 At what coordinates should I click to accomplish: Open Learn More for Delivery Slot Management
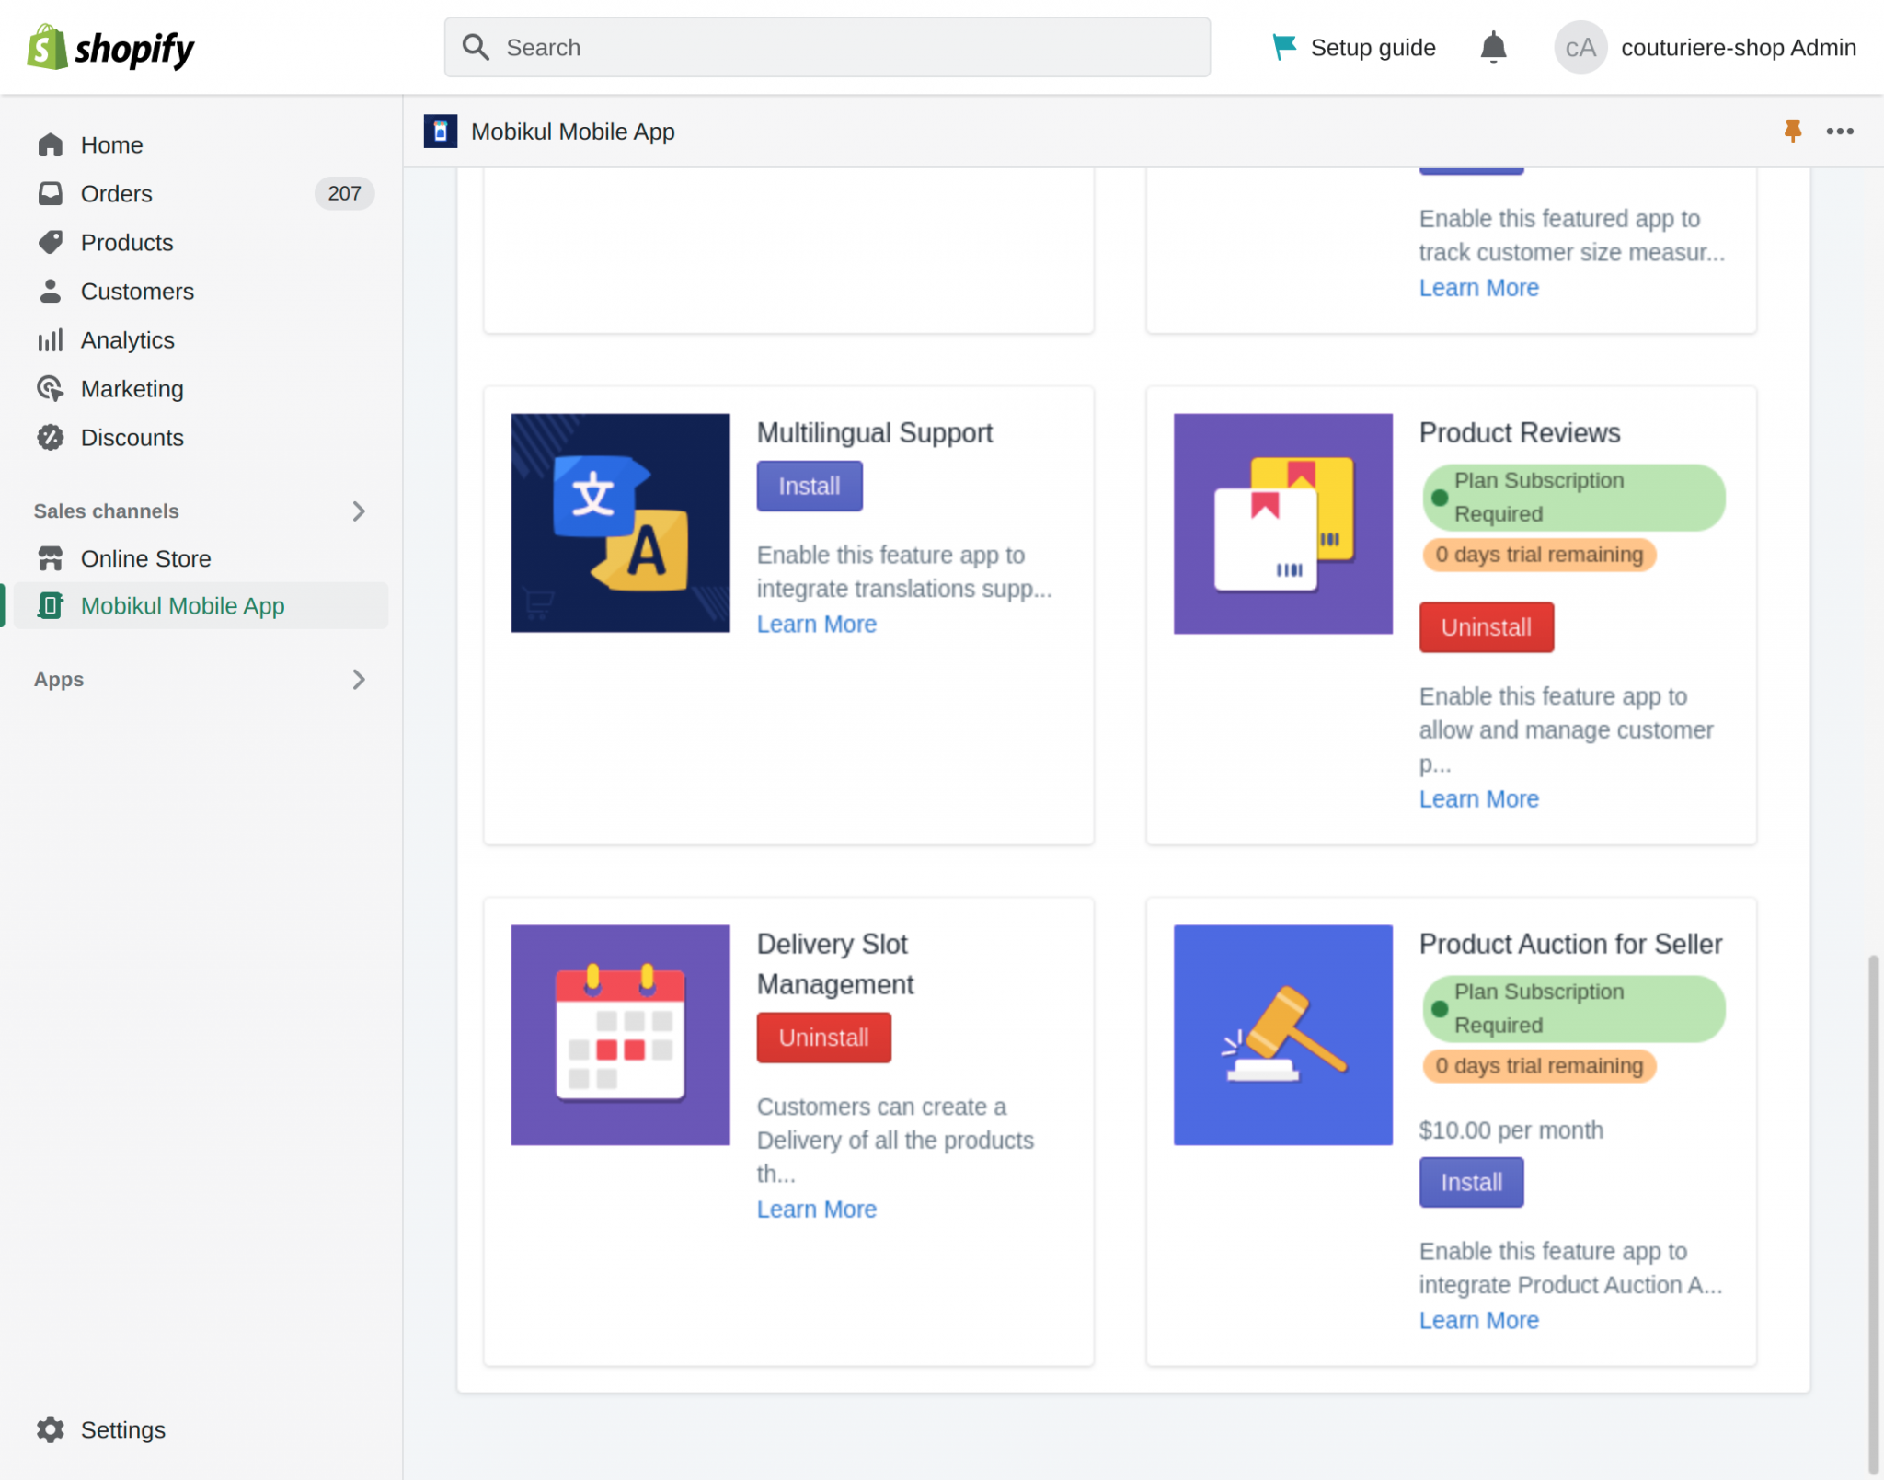[817, 1209]
